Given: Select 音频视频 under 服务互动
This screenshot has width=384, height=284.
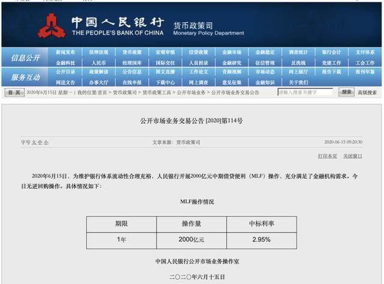Looking at the screenshot, I should [232, 72].
